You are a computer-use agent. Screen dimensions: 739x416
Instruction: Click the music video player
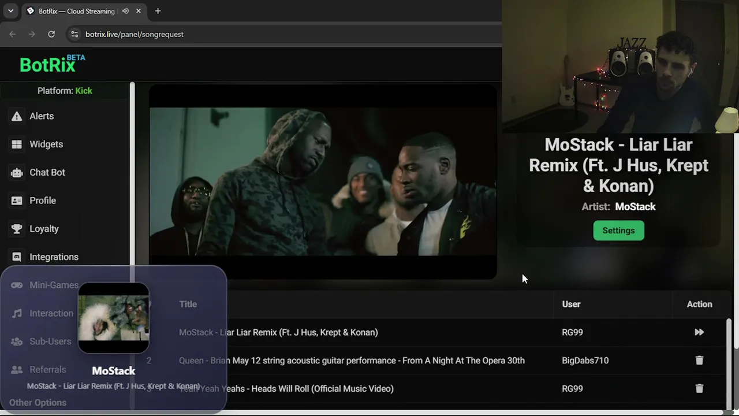pyautogui.click(x=323, y=181)
